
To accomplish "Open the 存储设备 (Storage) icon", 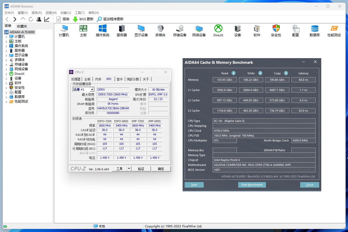I will pos(179,30).
